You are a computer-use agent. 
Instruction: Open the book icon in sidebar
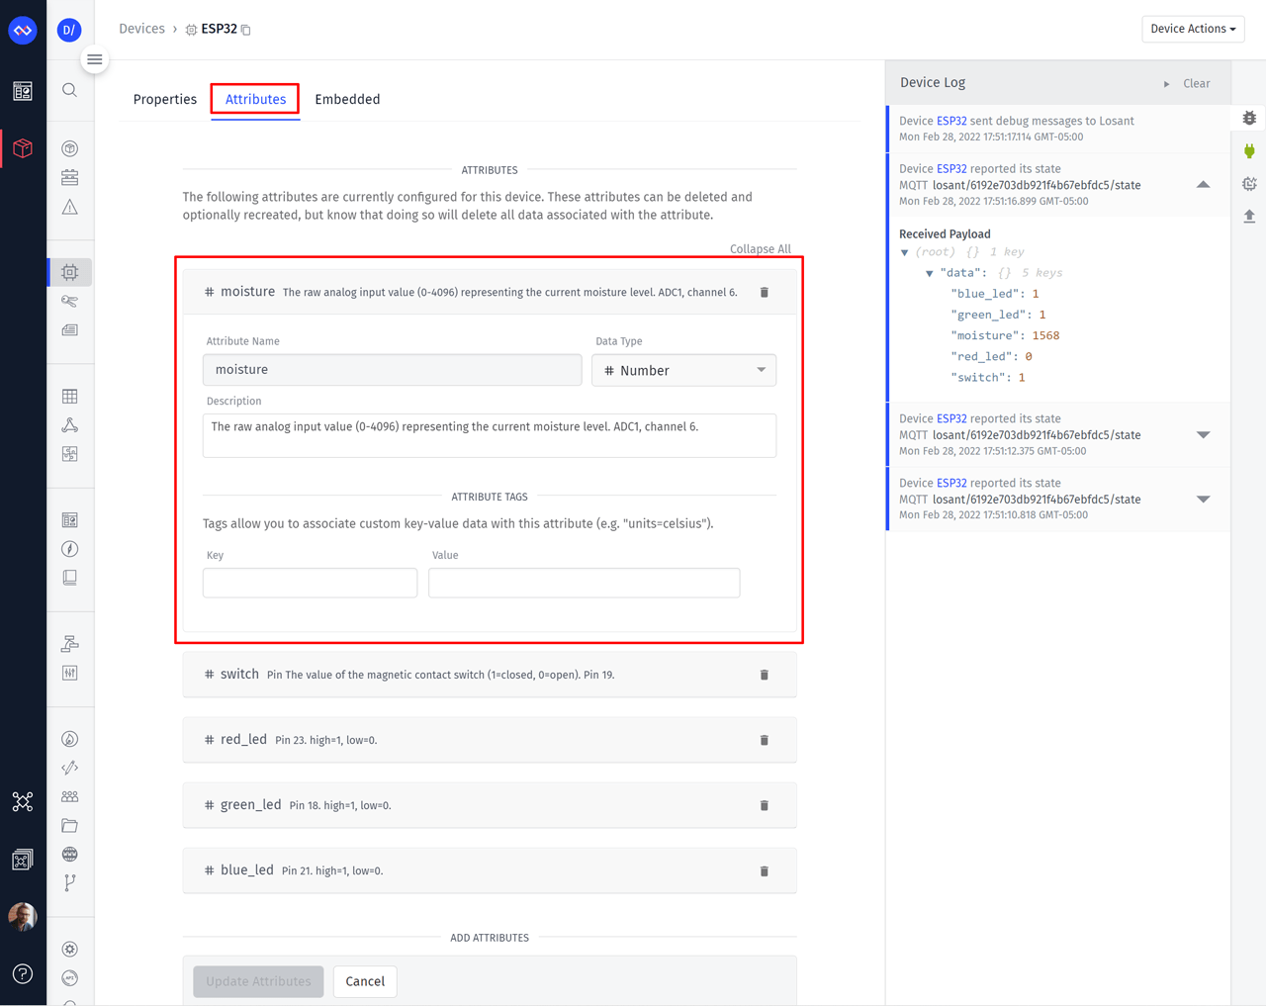pos(69,578)
